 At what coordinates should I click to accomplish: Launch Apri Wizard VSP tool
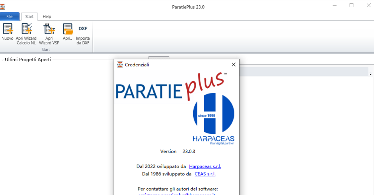tap(49, 34)
